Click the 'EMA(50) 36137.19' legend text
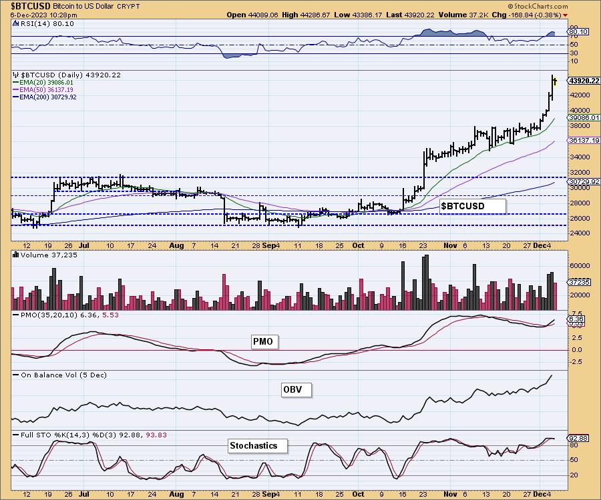 click(x=46, y=89)
